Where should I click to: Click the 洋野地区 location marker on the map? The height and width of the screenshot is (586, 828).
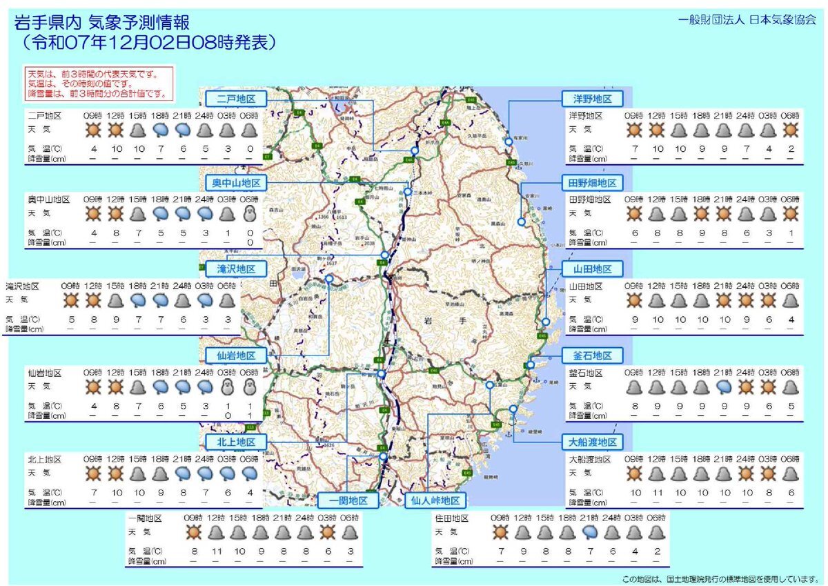click(x=509, y=140)
